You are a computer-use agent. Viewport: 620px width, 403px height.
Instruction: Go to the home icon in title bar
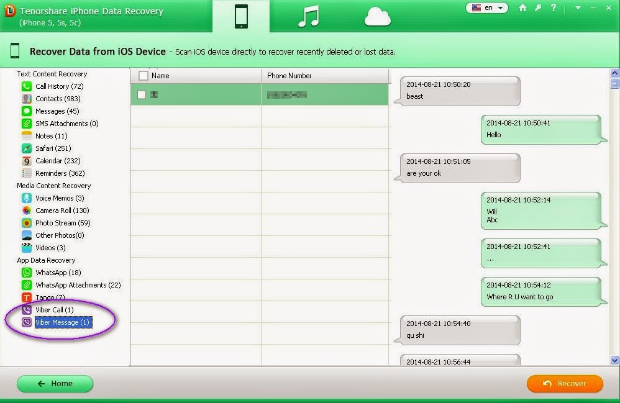click(x=522, y=7)
